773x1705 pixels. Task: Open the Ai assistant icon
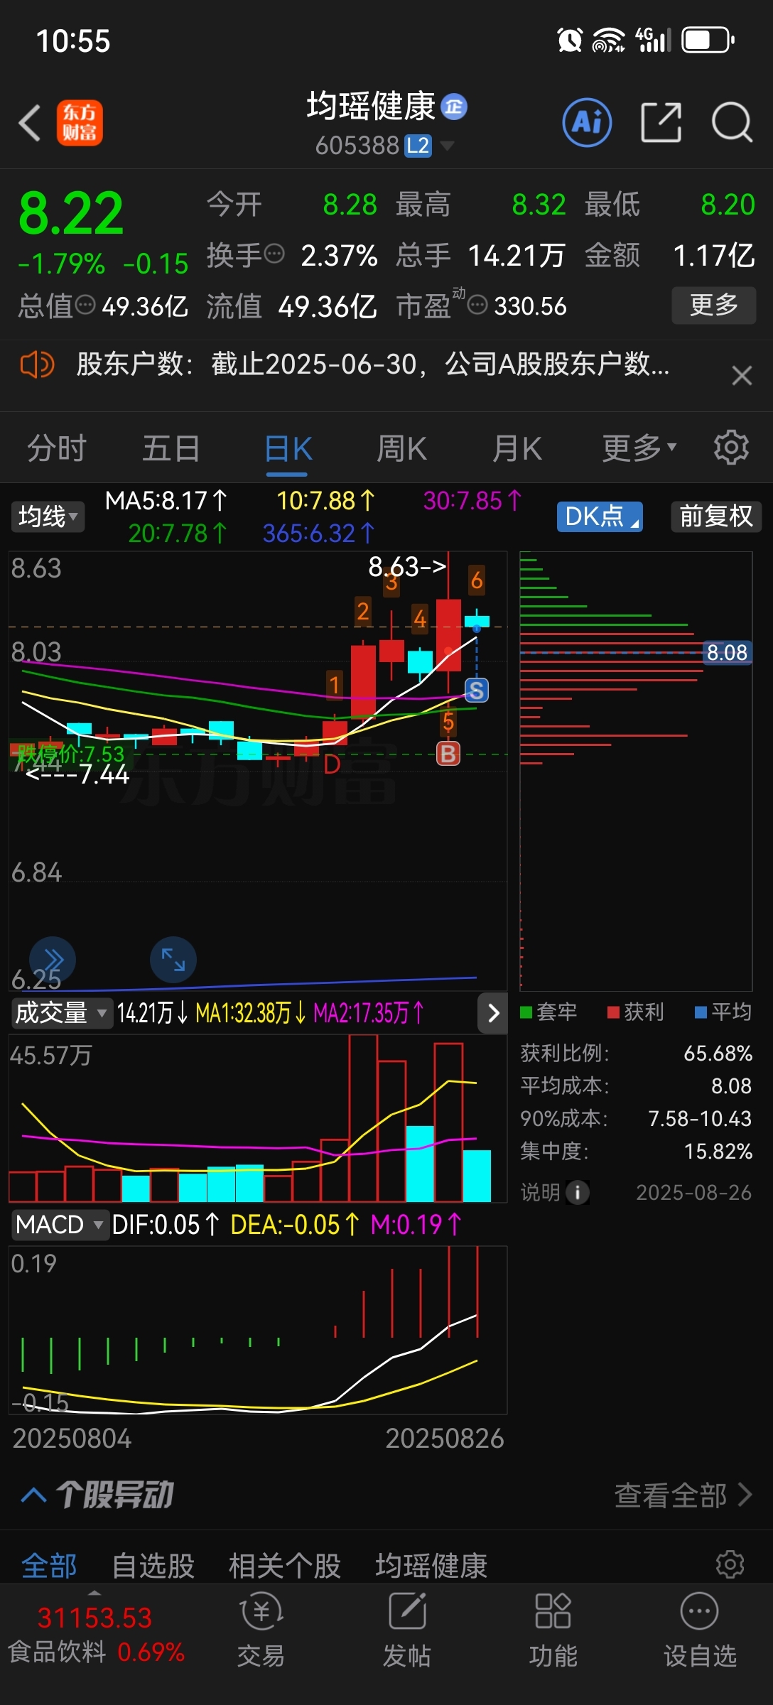coord(587,123)
